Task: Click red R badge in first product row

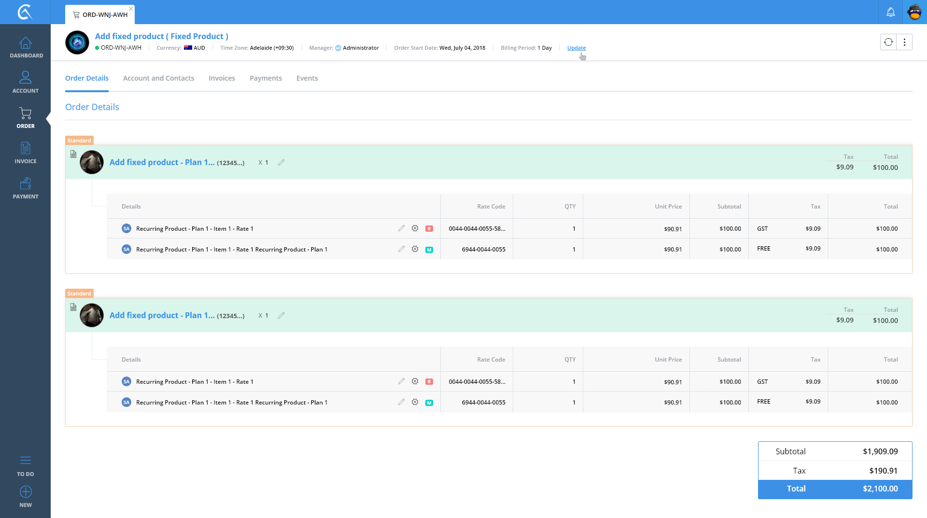Action: pyautogui.click(x=429, y=229)
